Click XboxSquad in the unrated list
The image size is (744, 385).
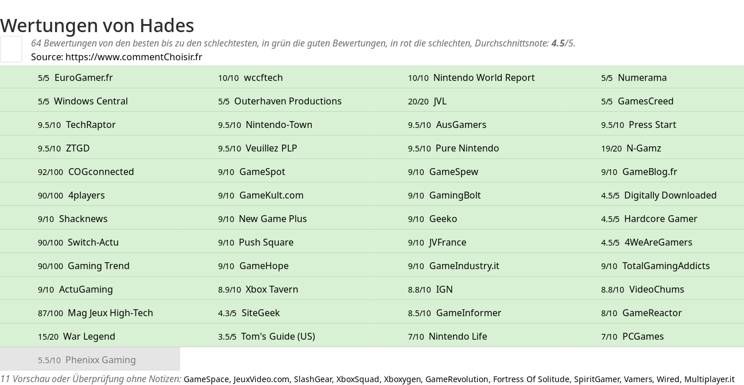[358, 379]
